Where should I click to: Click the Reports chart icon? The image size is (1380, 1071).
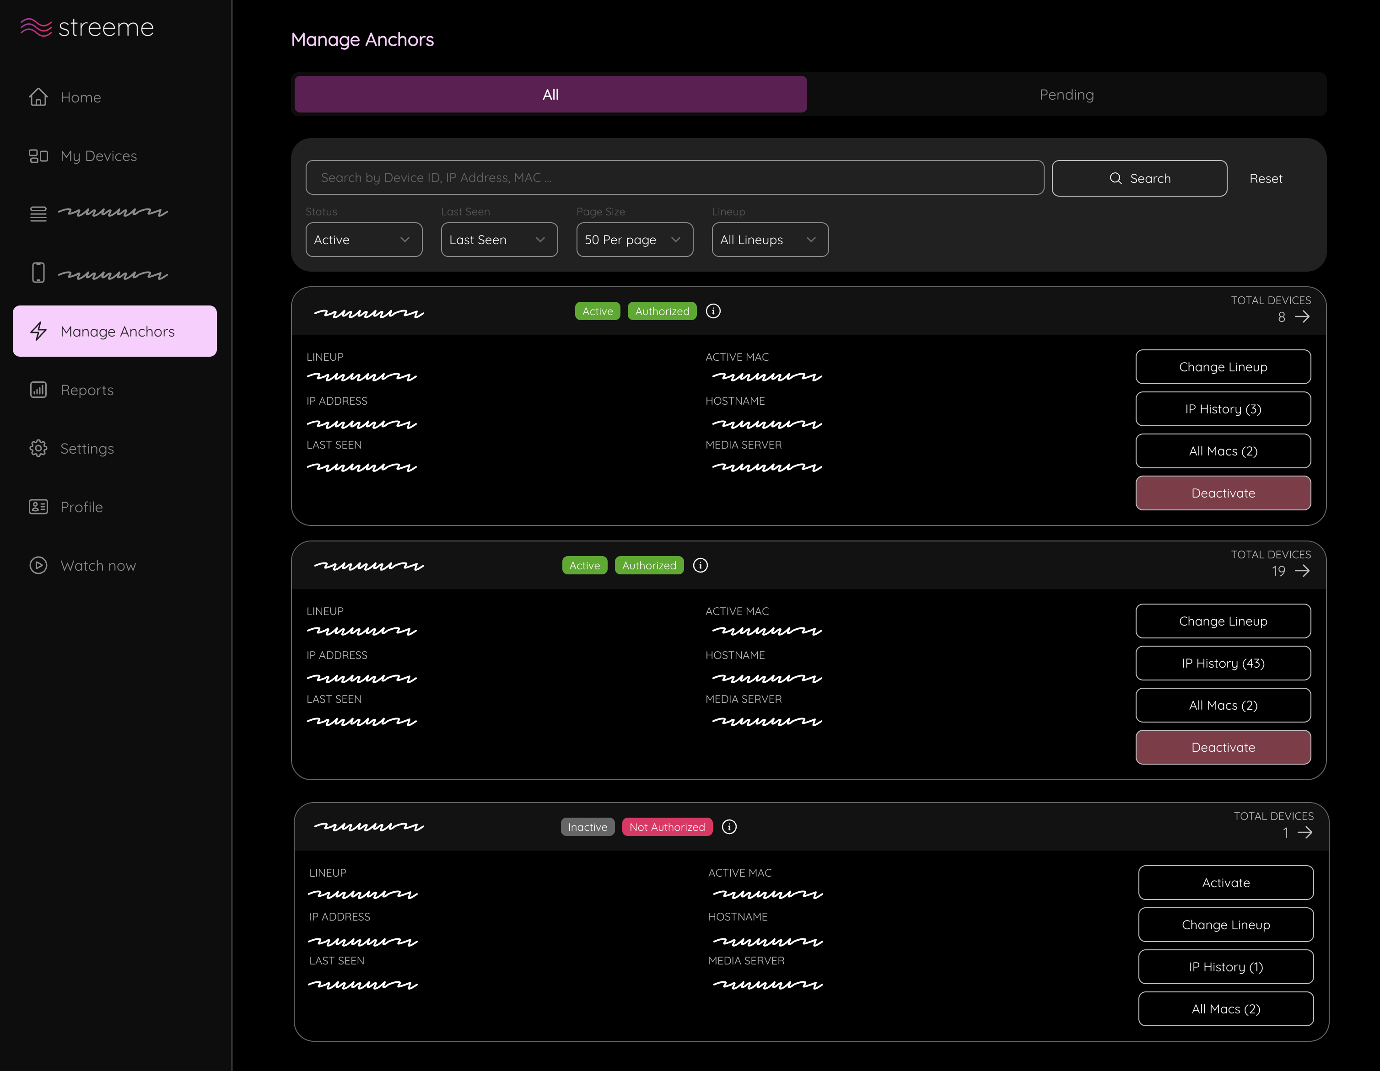coord(38,390)
